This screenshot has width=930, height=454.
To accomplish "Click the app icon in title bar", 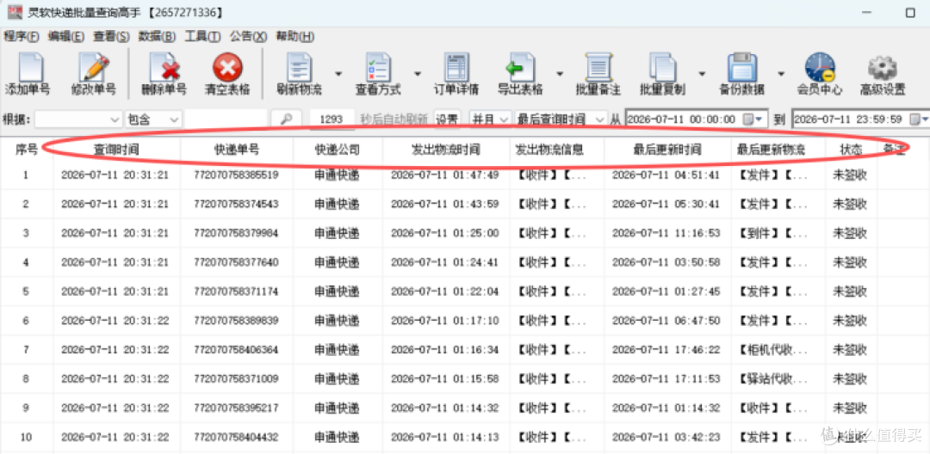I will coord(15,12).
